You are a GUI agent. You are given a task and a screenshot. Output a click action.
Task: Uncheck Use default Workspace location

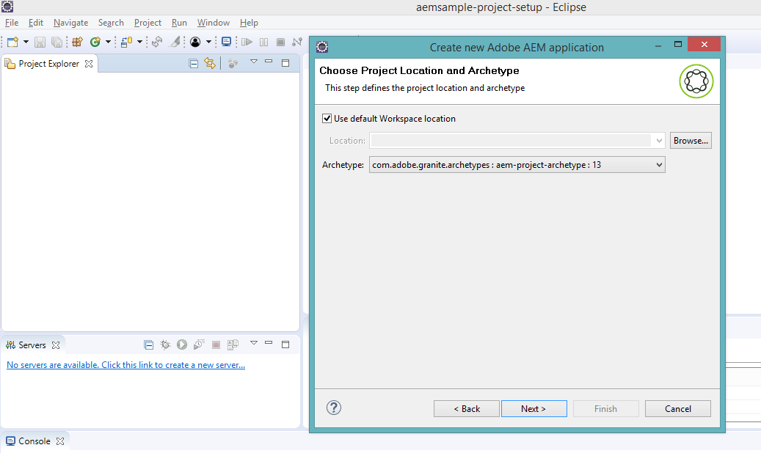click(x=327, y=118)
